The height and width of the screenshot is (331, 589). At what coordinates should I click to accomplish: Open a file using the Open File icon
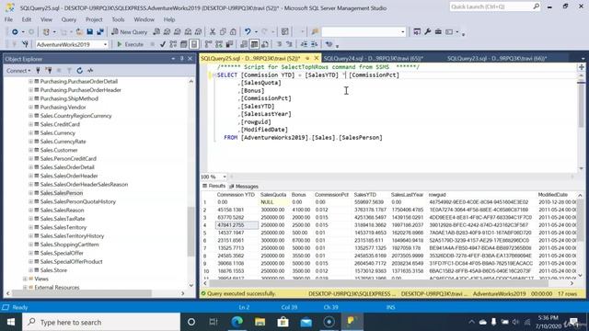(79, 32)
